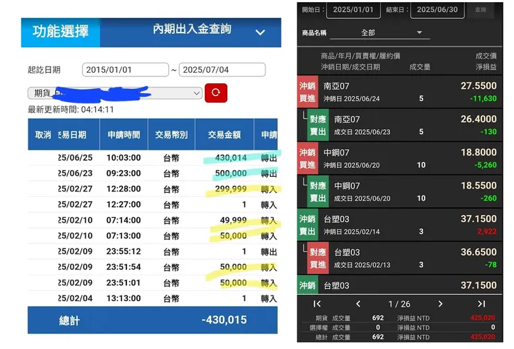Click 沖銷日 2025/02/14 text

351,232
